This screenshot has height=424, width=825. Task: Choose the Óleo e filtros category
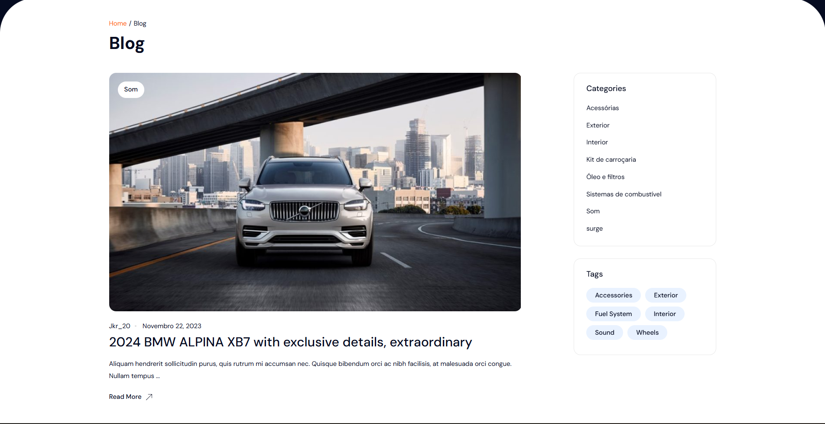tap(605, 177)
